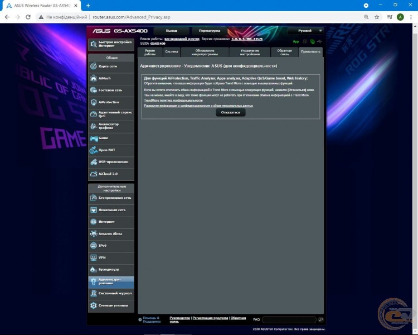This screenshot has height=335, width=418.
Task: Open Wireless (Беспроводная сеть) settings
Action: pos(111,198)
